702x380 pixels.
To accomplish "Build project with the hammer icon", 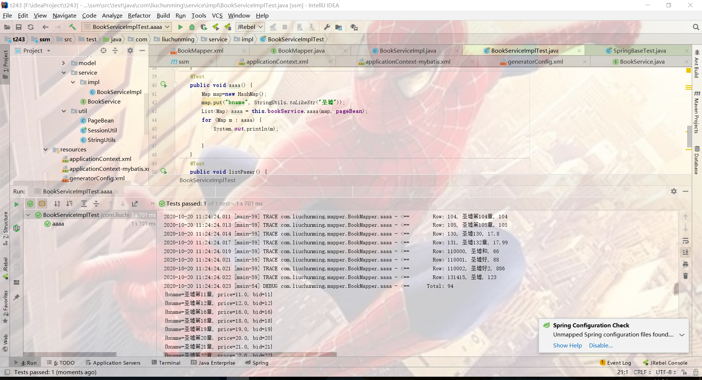I will [72, 27].
